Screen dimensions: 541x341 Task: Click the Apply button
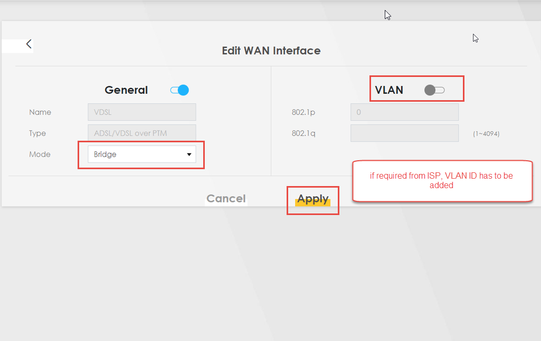tap(312, 199)
